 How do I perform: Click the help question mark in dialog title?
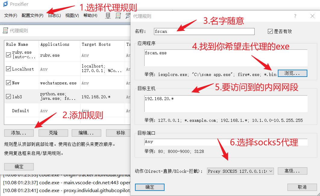[295, 16]
